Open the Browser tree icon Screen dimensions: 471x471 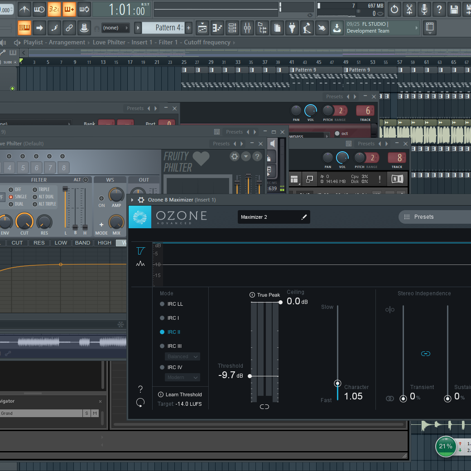pos(262,28)
